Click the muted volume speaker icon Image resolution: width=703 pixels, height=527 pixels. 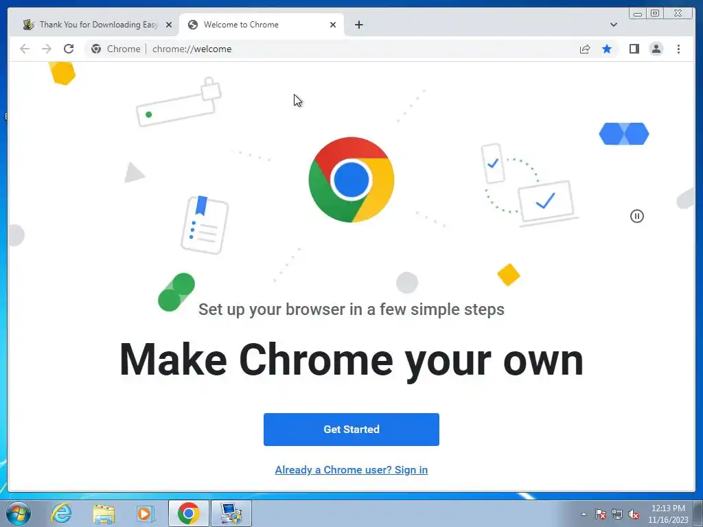coord(634,514)
